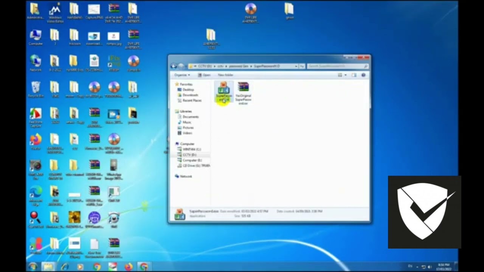Image resolution: width=484 pixels, height=272 pixels.
Task: Open Windows Explorer from the taskbar
Action: [x=48, y=266]
